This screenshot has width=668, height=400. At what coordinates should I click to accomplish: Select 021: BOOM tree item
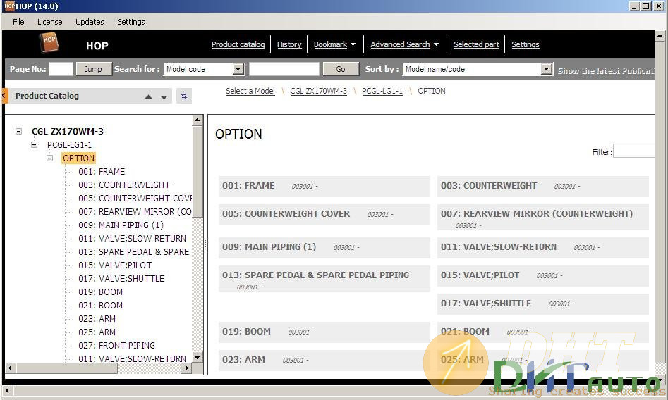coord(101,306)
